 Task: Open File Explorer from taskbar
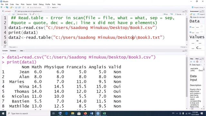pos(73,113)
